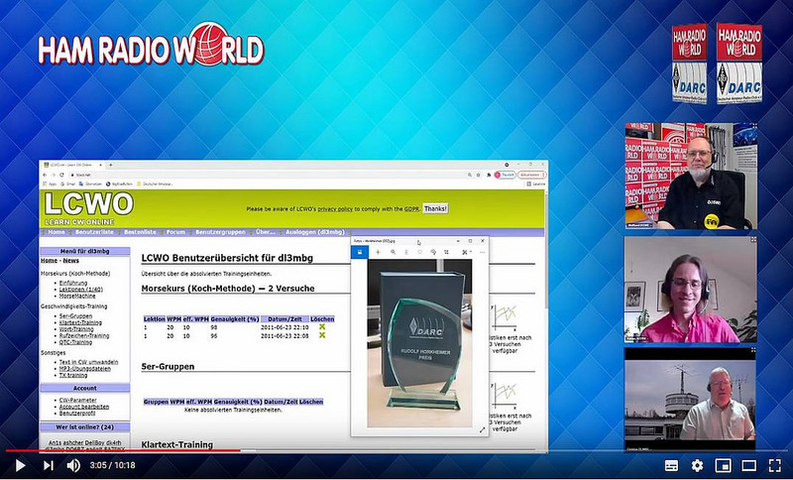
Task: Open the Deutscher Amateur bookmark folder
Action: click(x=155, y=184)
